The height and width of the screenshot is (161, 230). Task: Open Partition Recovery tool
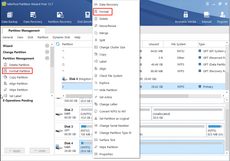point(60,17)
